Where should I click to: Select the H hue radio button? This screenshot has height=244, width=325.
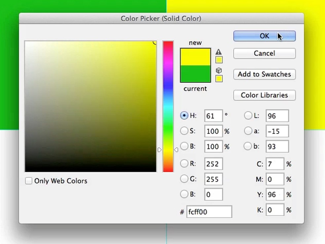tap(184, 116)
